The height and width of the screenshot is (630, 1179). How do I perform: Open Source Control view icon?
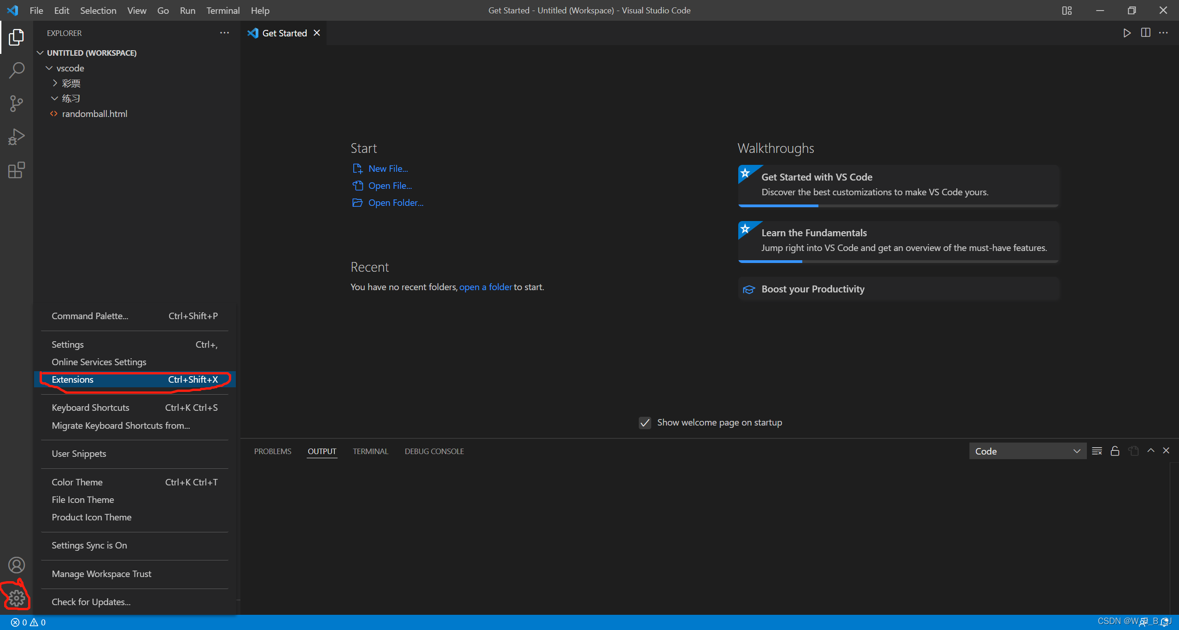pyautogui.click(x=17, y=104)
